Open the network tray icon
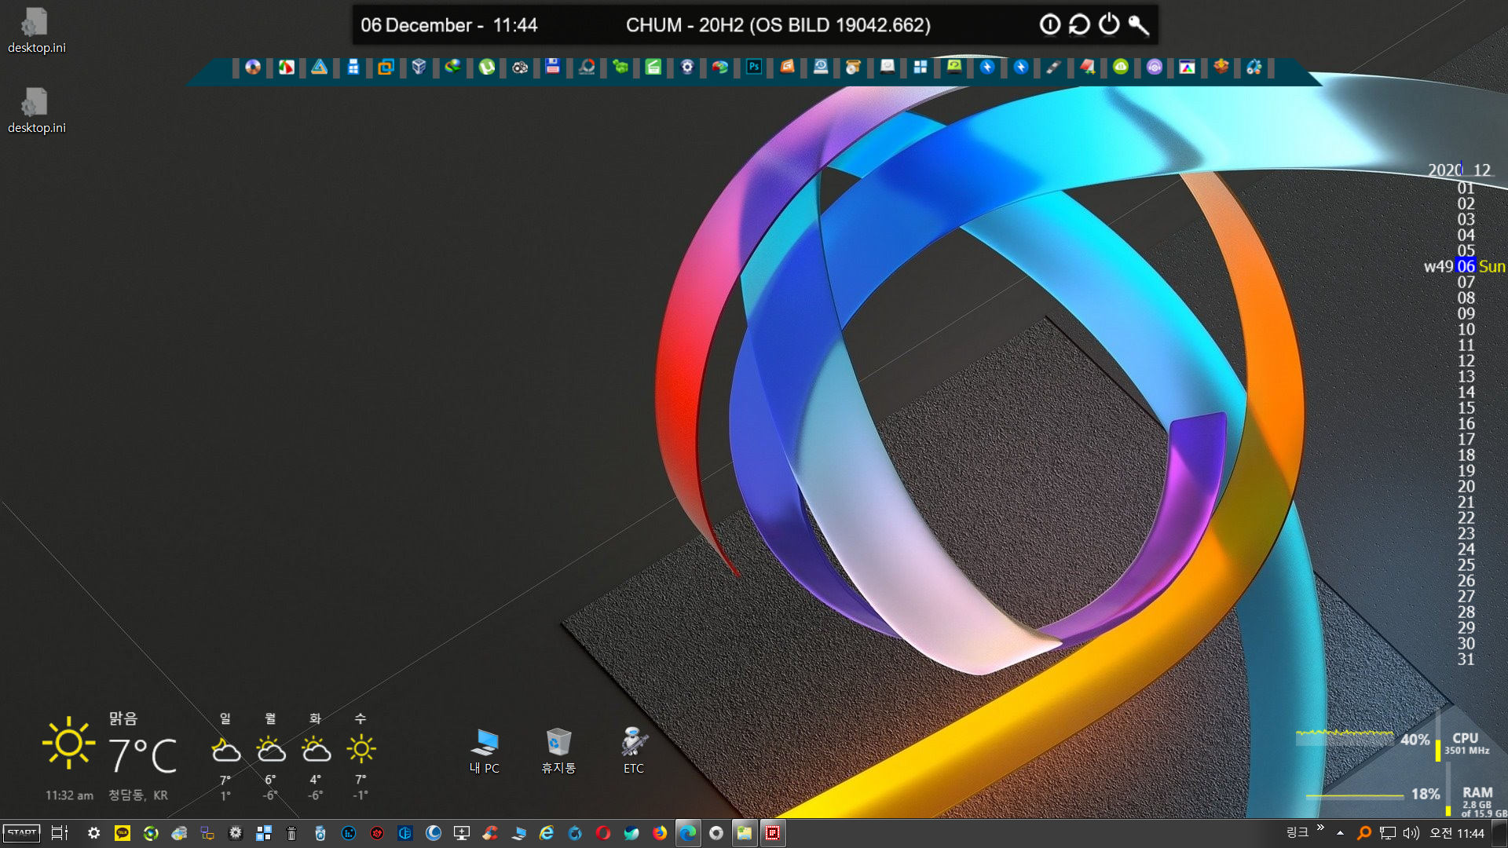This screenshot has height=848, width=1508. 1388,833
